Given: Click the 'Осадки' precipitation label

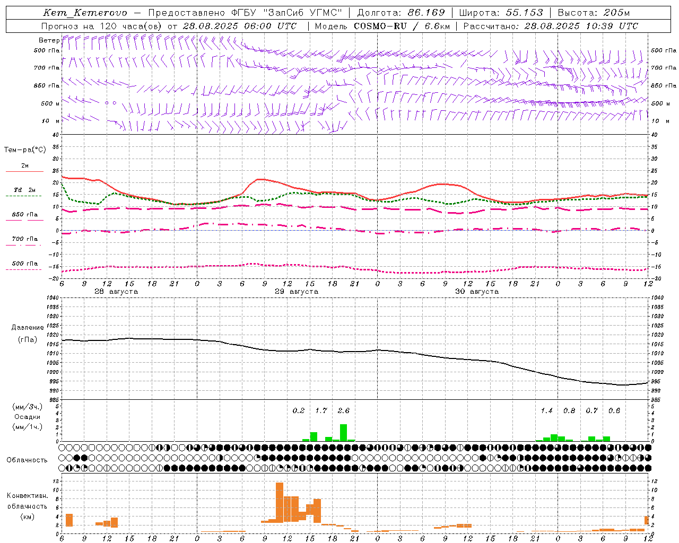Looking at the screenshot, I should coord(28,417).
